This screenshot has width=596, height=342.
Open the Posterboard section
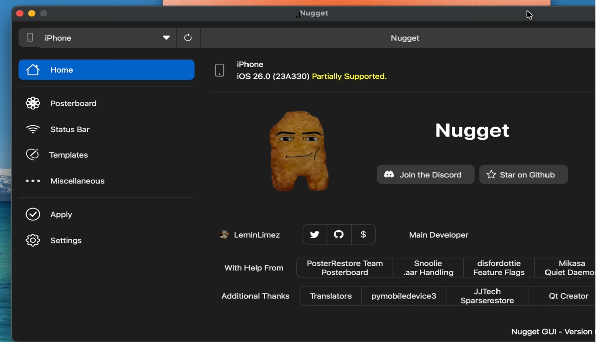[107, 103]
